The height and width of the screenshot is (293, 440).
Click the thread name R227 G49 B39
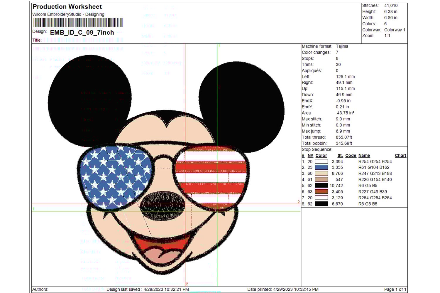[x=373, y=192]
